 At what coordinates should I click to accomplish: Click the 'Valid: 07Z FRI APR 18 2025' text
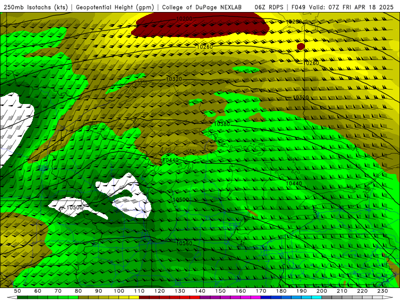pyautogui.click(x=351, y=7)
